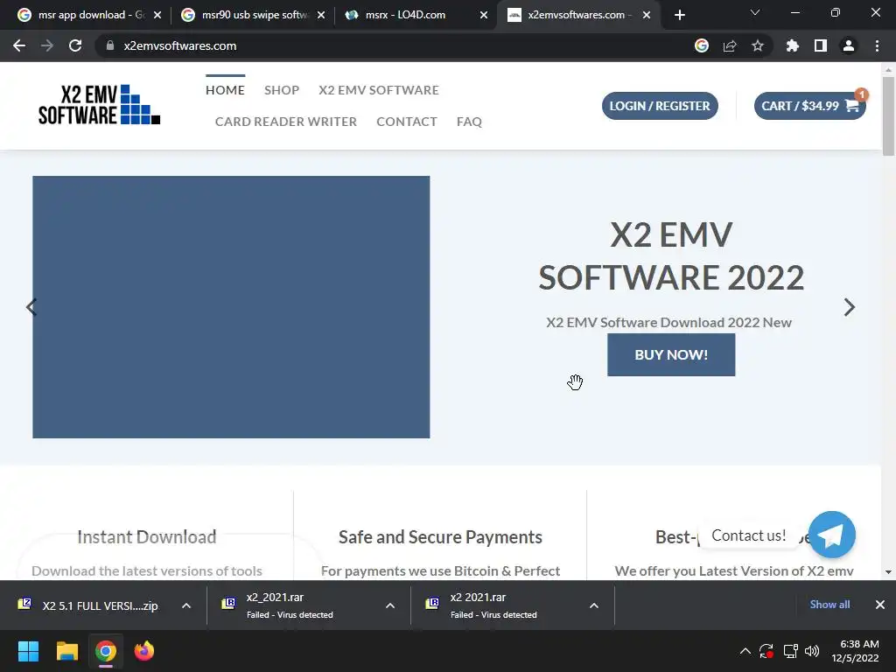
Task: Click the LOGIN / REGISTER button
Action: (x=660, y=106)
